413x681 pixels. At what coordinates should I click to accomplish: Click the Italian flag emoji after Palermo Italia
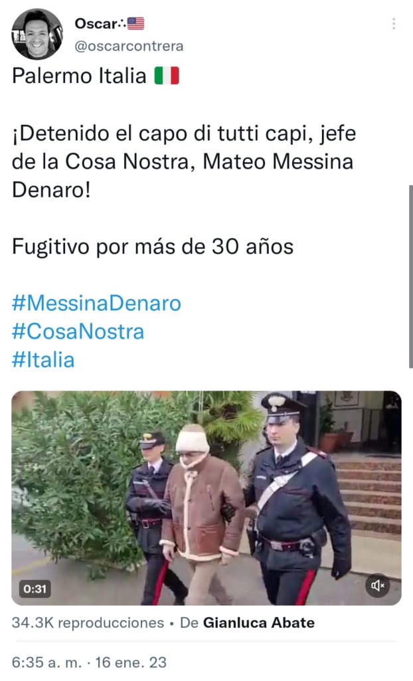pos(167,76)
